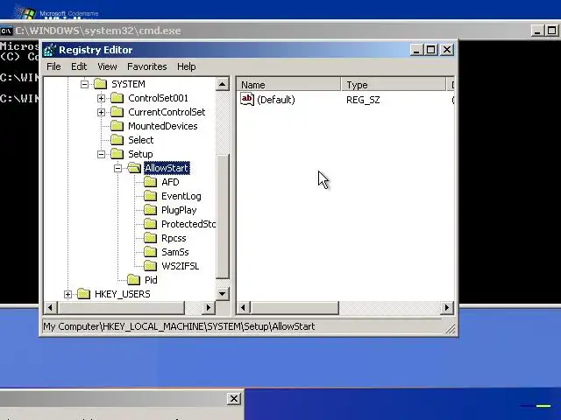The image size is (561, 420).
Task: Sort by the Type column header
Action: click(x=394, y=85)
